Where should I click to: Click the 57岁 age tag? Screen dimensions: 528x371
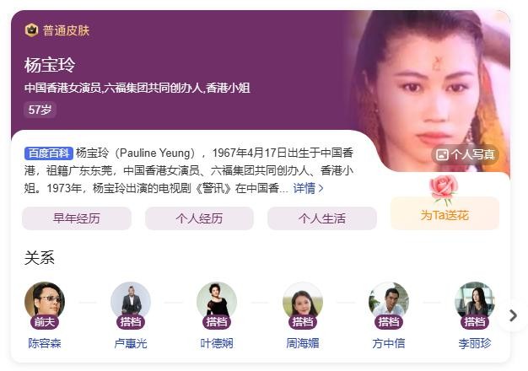(x=40, y=110)
